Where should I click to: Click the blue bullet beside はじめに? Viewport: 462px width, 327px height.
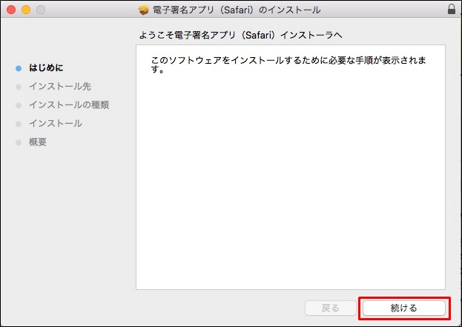click(19, 68)
